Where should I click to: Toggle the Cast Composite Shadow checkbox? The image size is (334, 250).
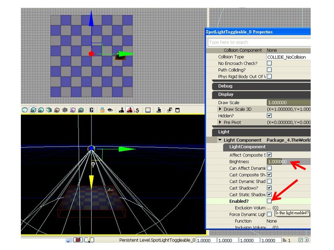pyautogui.click(x=269, y=175)
